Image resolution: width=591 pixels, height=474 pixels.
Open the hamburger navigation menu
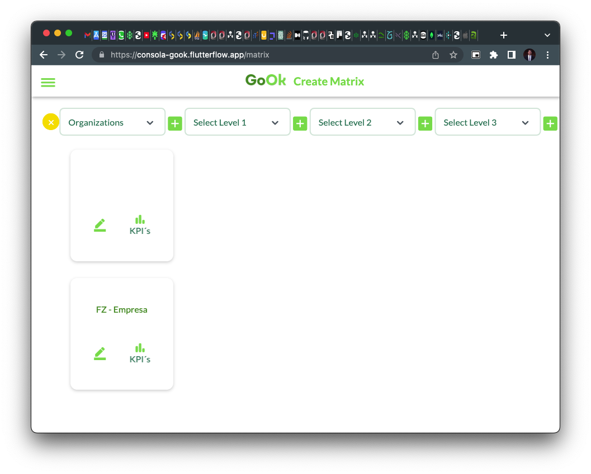pyautogui.click(x=48, y=83)
